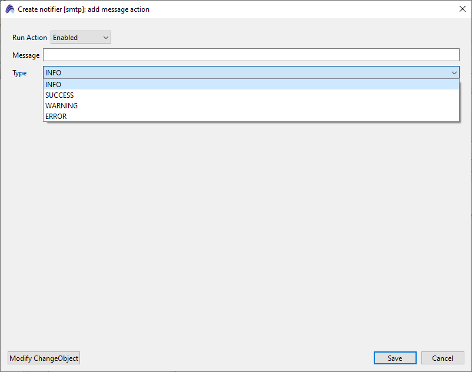The height and width of the screenshot is (372, 472).
Task: Click the Type field label
Action: click(x=19, y=73)
